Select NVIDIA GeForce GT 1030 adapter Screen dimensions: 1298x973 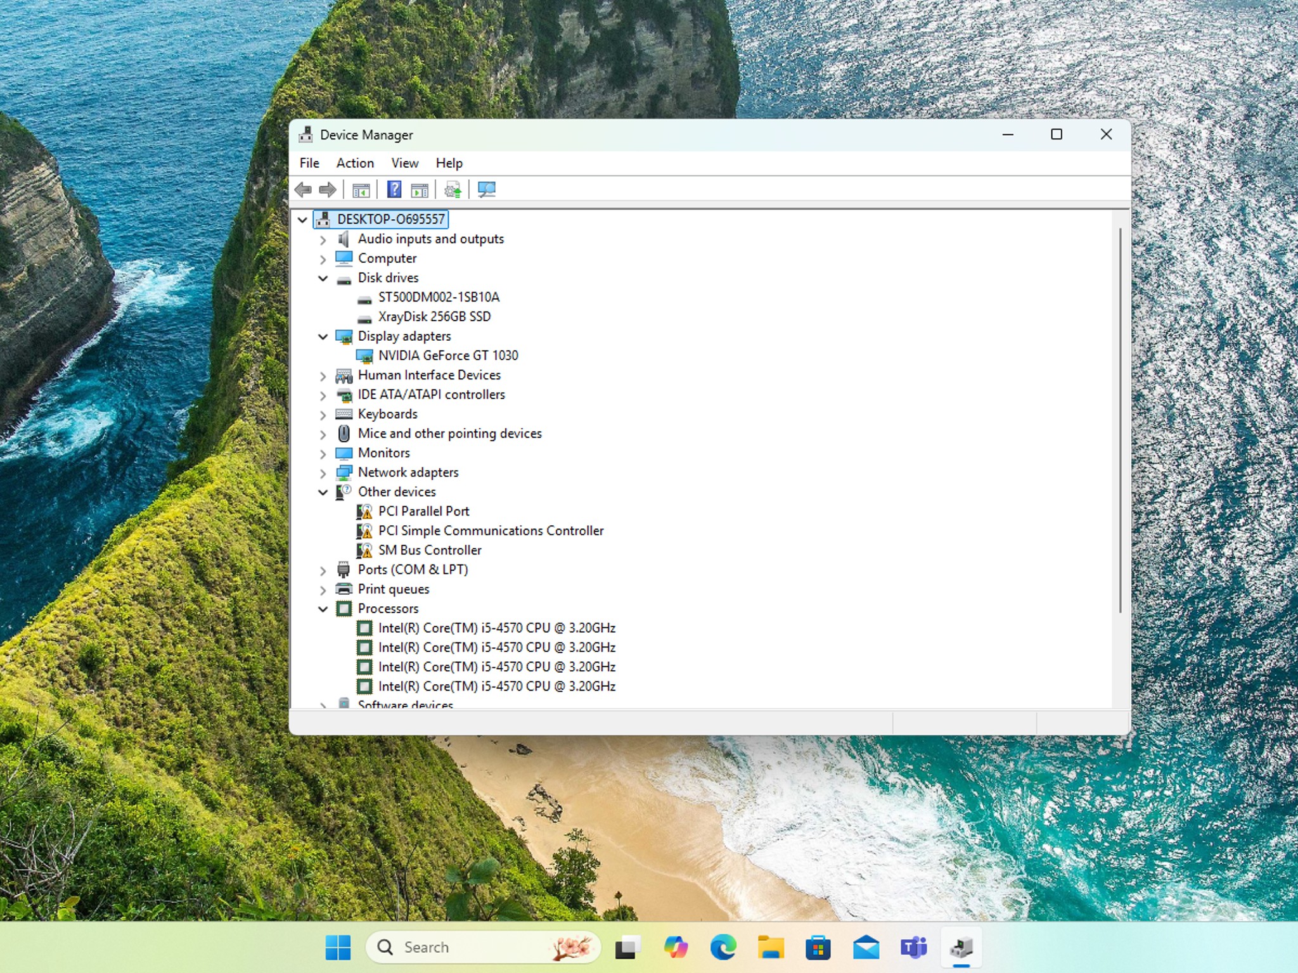448,355
